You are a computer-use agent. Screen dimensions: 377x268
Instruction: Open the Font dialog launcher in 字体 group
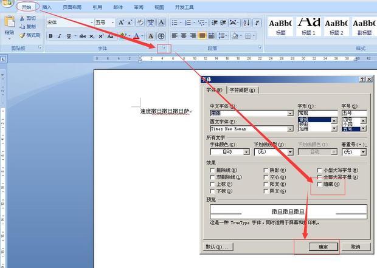[164, 48]
